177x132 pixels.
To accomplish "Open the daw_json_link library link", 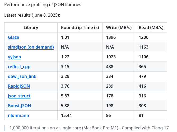I will (x=22, y=76).
